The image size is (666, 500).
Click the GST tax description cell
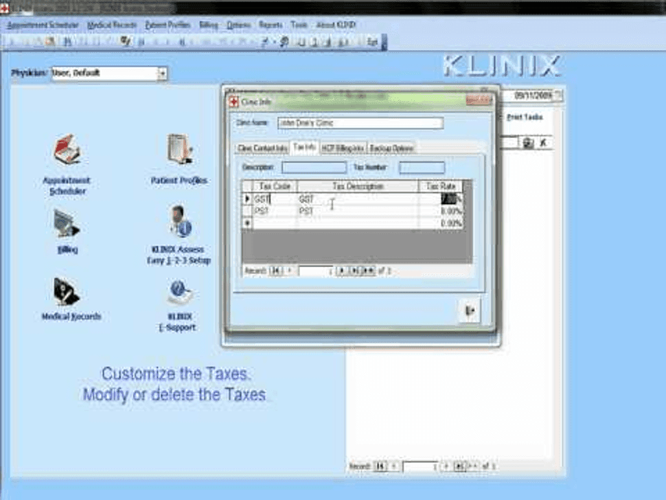(x=358, y=198)
